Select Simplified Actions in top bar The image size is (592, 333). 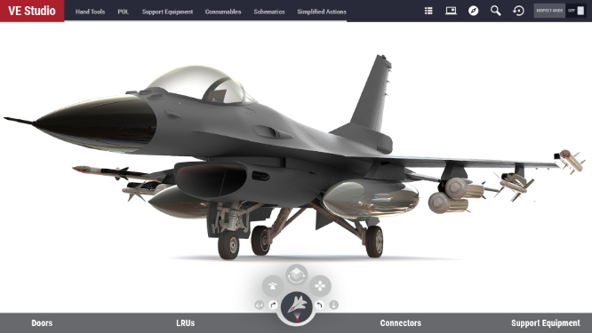[322, 12]
